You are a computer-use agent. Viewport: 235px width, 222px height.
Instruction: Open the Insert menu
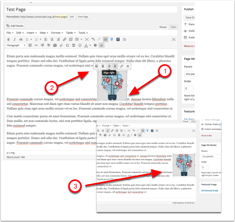(x=32, y=33)
